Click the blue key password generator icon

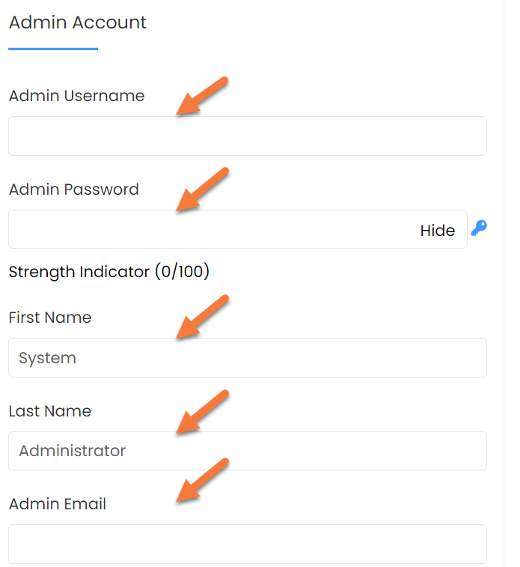point(479,228)
